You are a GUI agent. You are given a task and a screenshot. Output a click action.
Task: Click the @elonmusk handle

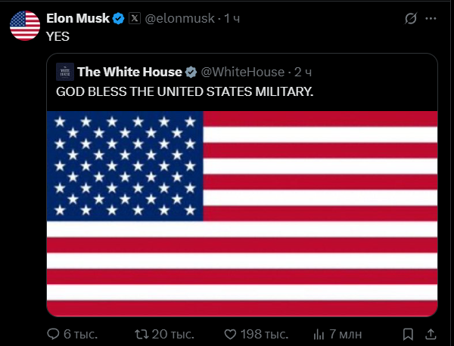(179, 18)
